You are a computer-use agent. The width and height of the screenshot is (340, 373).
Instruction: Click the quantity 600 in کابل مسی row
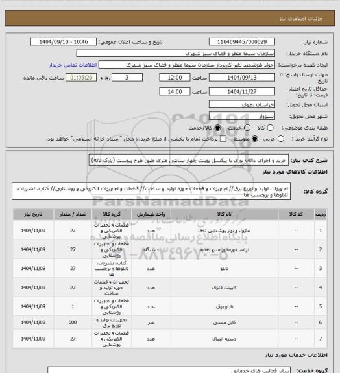click(73, 322)
